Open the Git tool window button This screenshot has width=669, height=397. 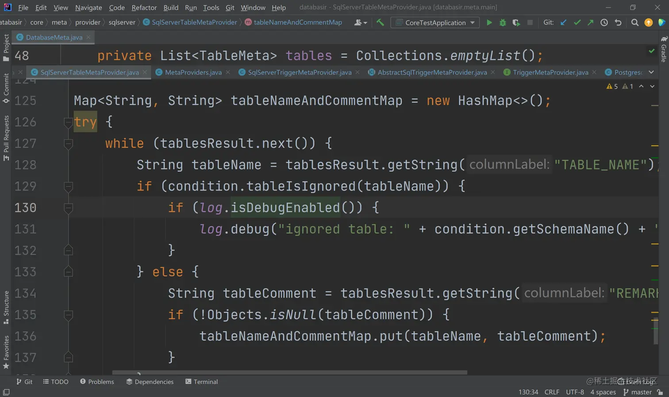[x=24, y=382]
